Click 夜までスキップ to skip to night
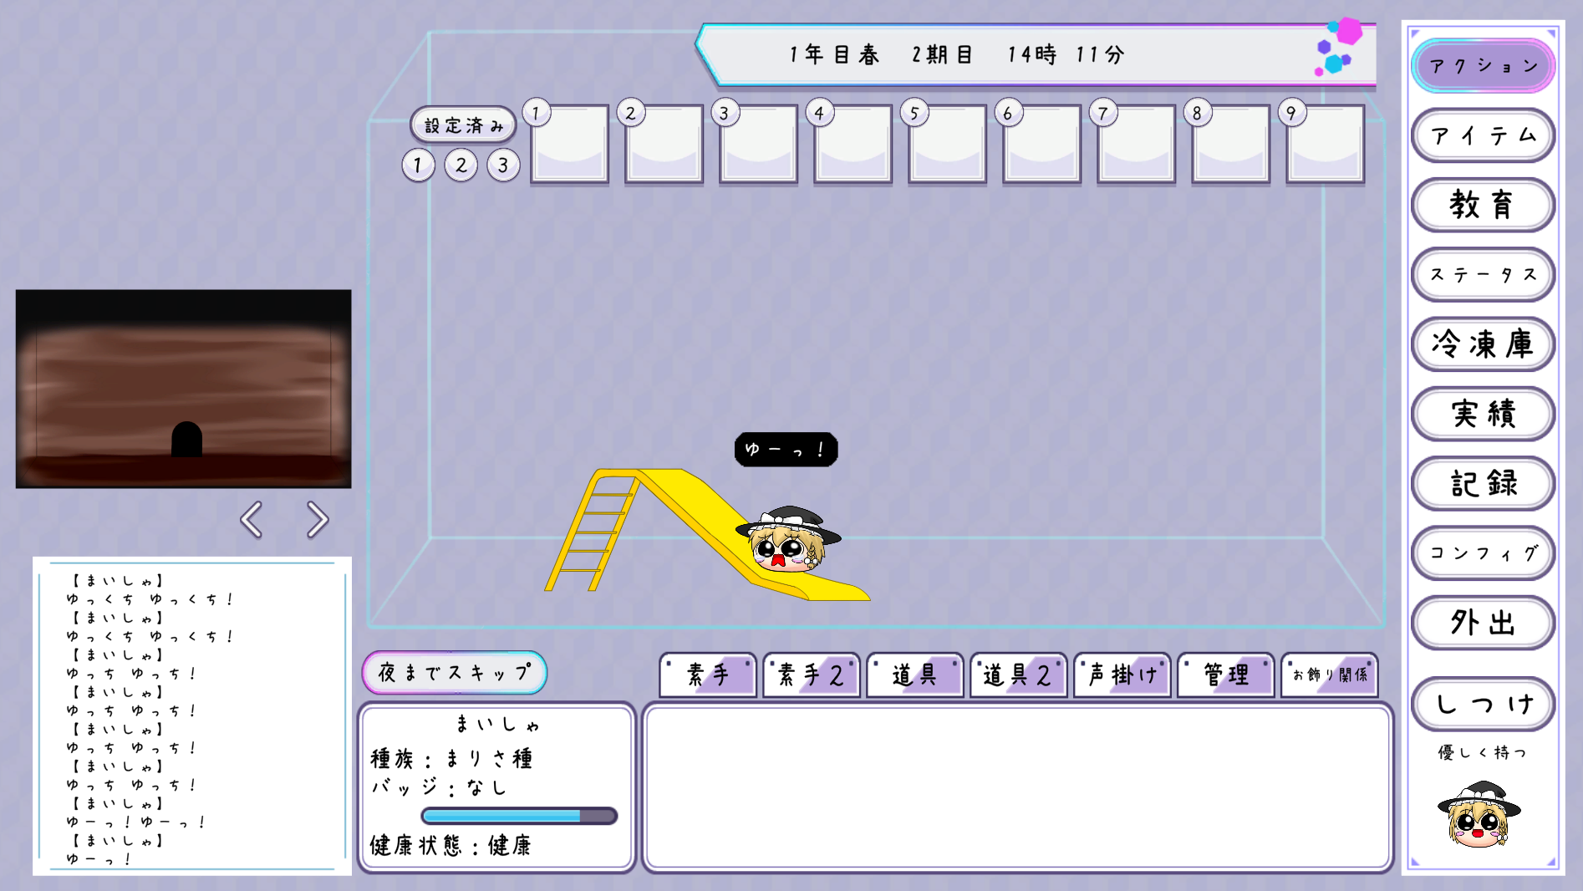 (455, 673)
